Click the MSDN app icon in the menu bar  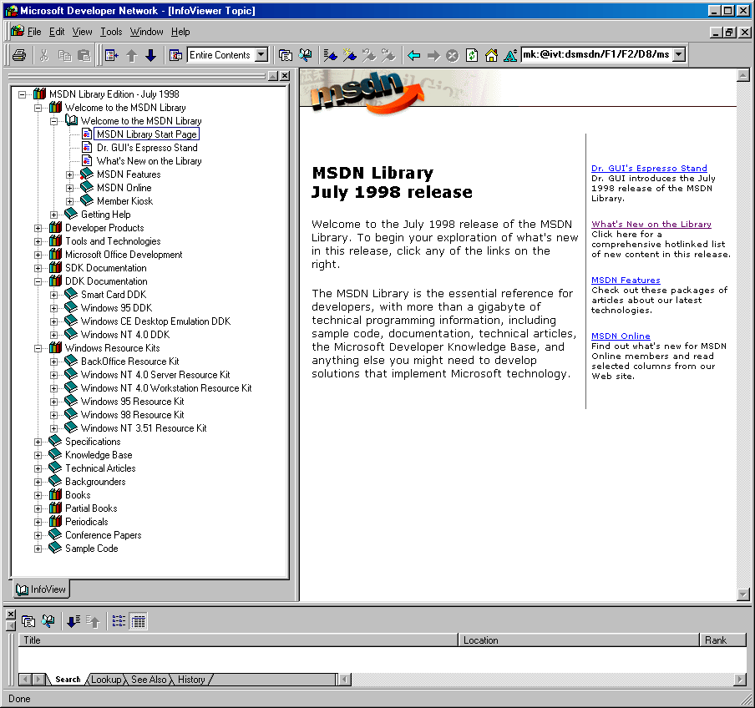[x=18, y=31]
